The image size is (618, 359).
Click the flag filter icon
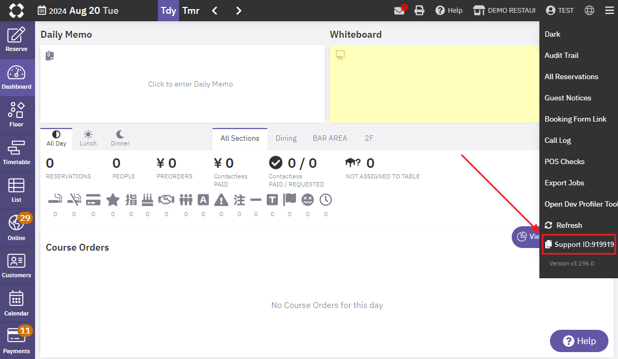(x=290, y=200)
